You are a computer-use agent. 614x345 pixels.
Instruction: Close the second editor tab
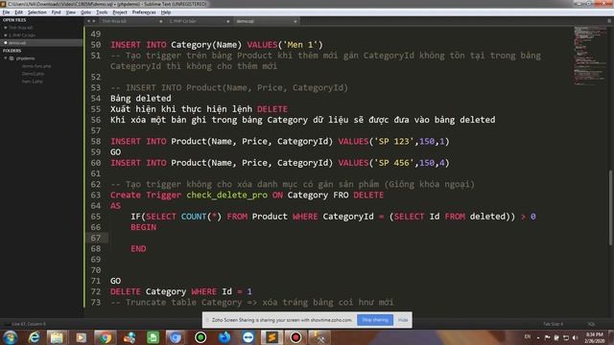point(228,21)
